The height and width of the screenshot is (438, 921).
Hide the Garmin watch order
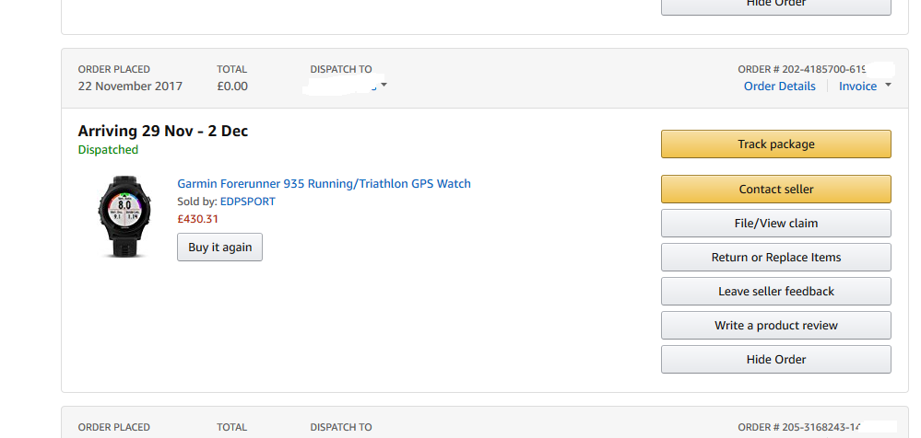[775, 360]
